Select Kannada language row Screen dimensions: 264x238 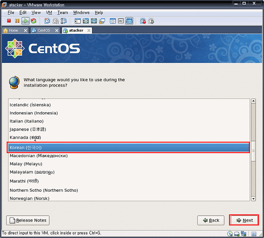tap(129, 138)
